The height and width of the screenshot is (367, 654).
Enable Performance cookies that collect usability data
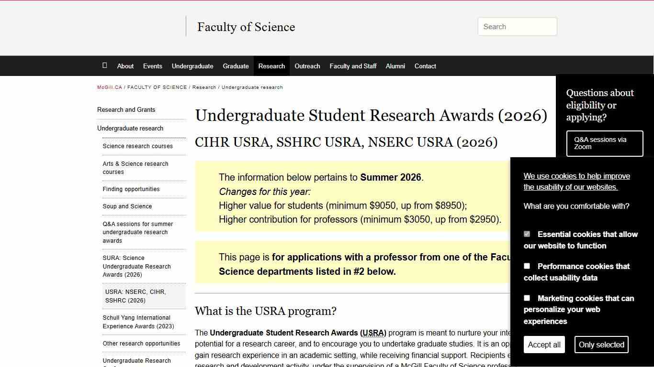click(x=527, y=266)
